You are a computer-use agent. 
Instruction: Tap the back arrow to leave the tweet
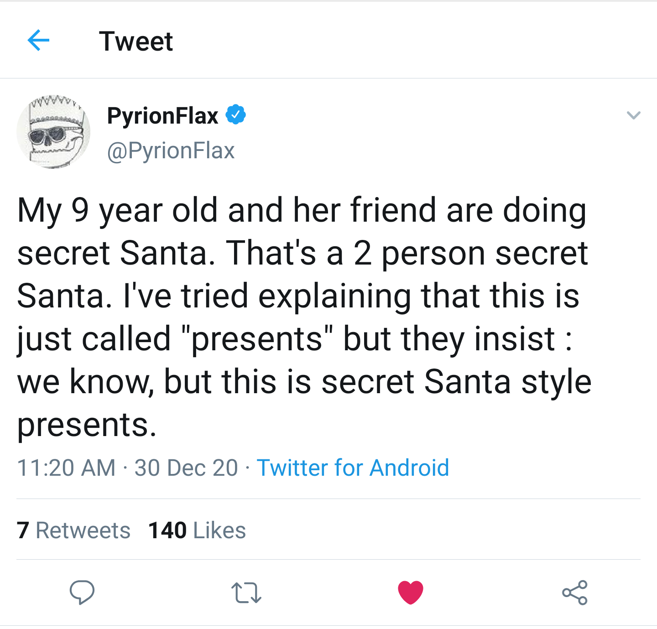click(x=39, y=40)
